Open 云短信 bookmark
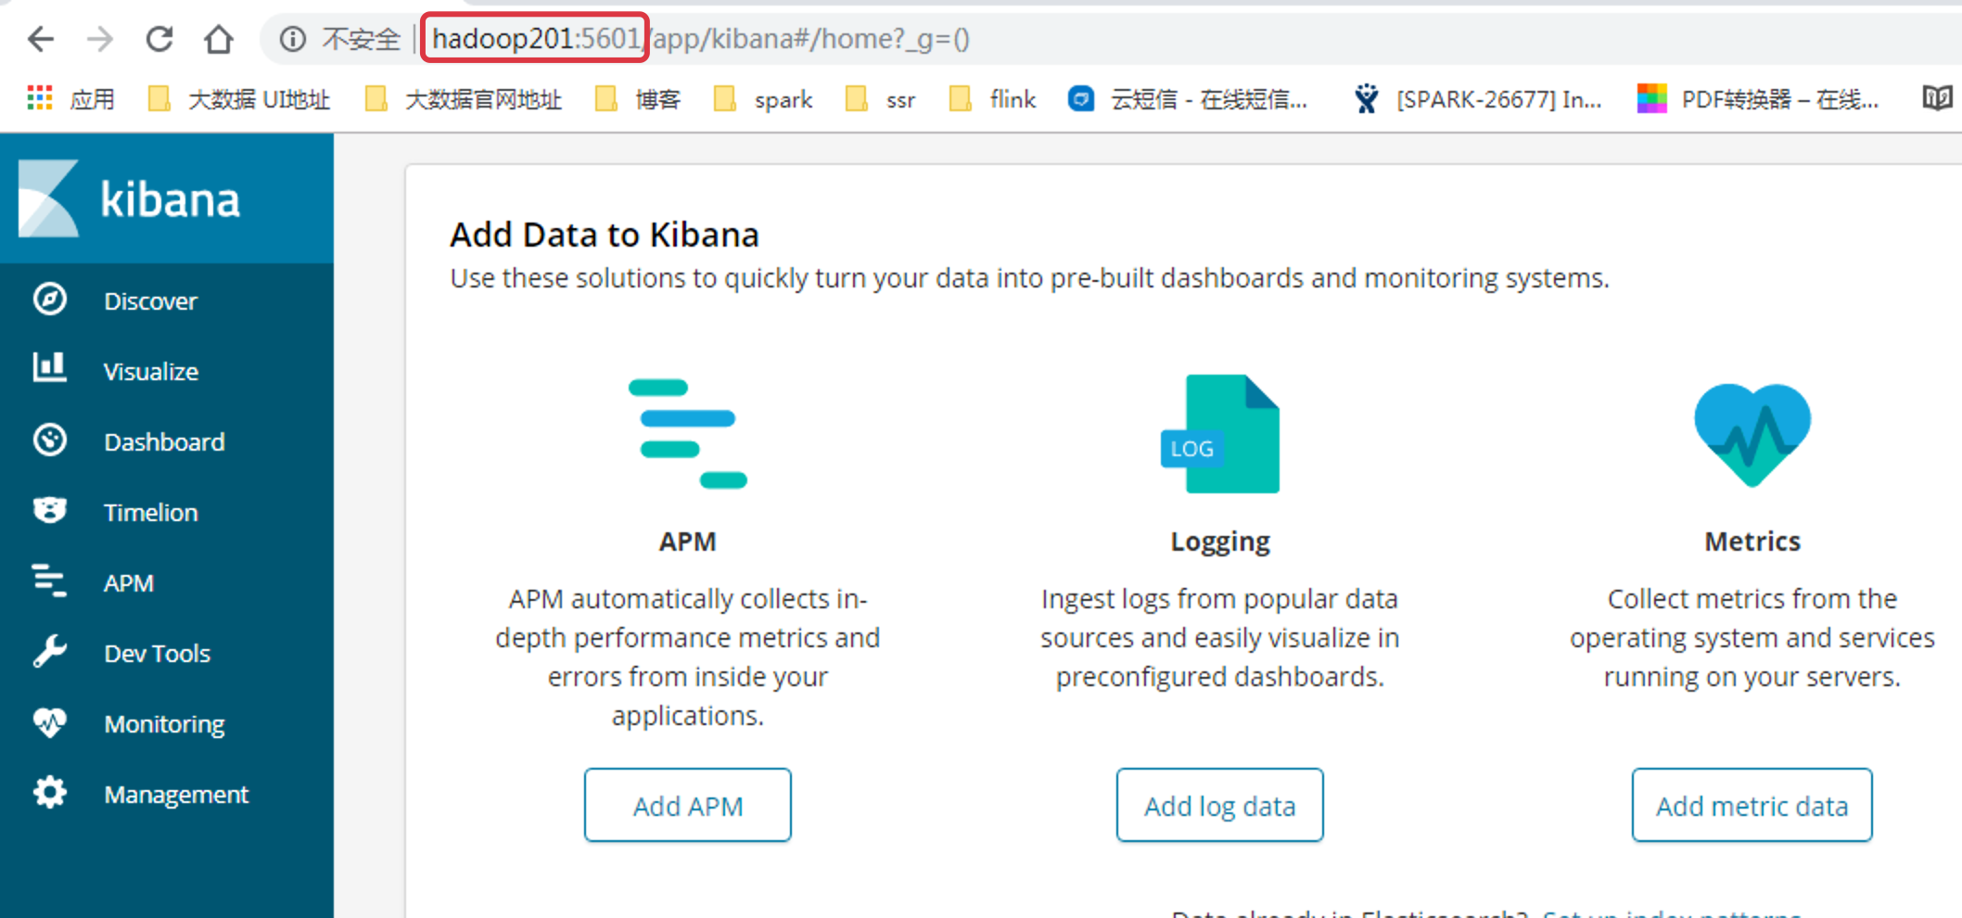 pyautogui.click(x=1188, y=99)
